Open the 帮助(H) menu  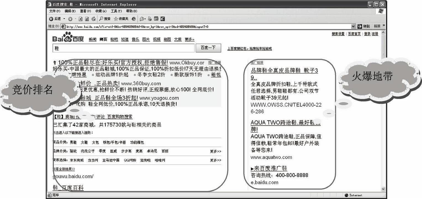coord(131,11)
